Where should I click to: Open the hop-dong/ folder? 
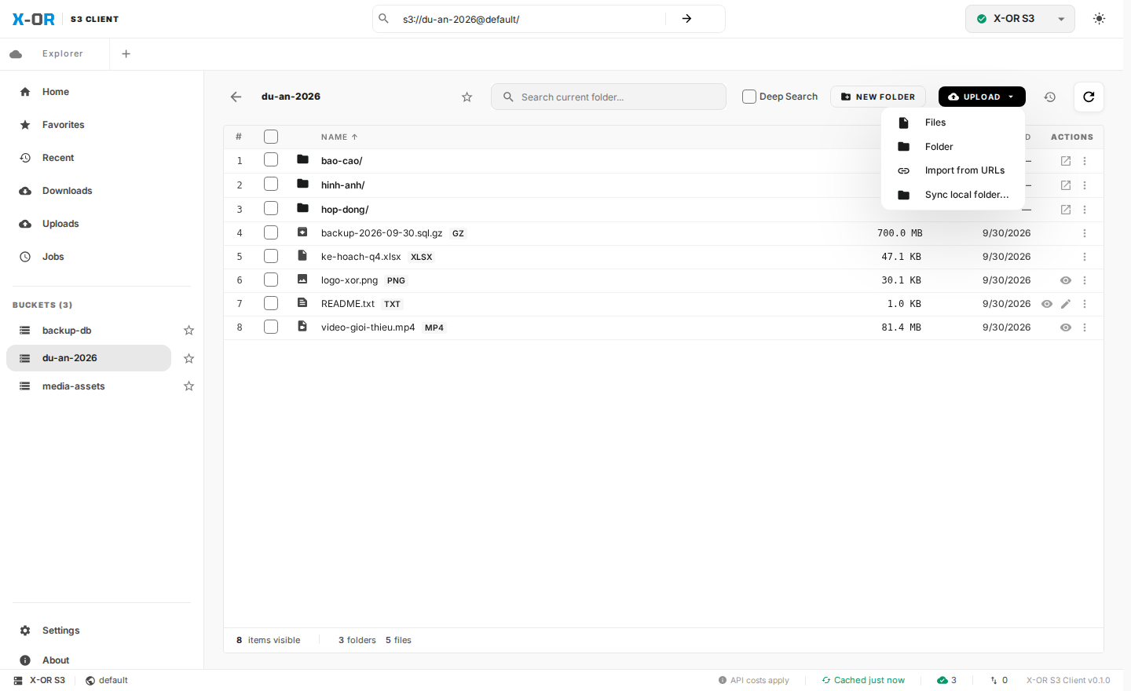coord(345,210)
